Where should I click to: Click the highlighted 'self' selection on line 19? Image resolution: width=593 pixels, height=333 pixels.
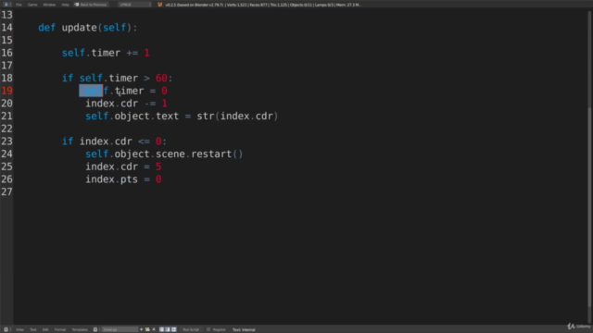pyautogui.click(x=91, y=91)
